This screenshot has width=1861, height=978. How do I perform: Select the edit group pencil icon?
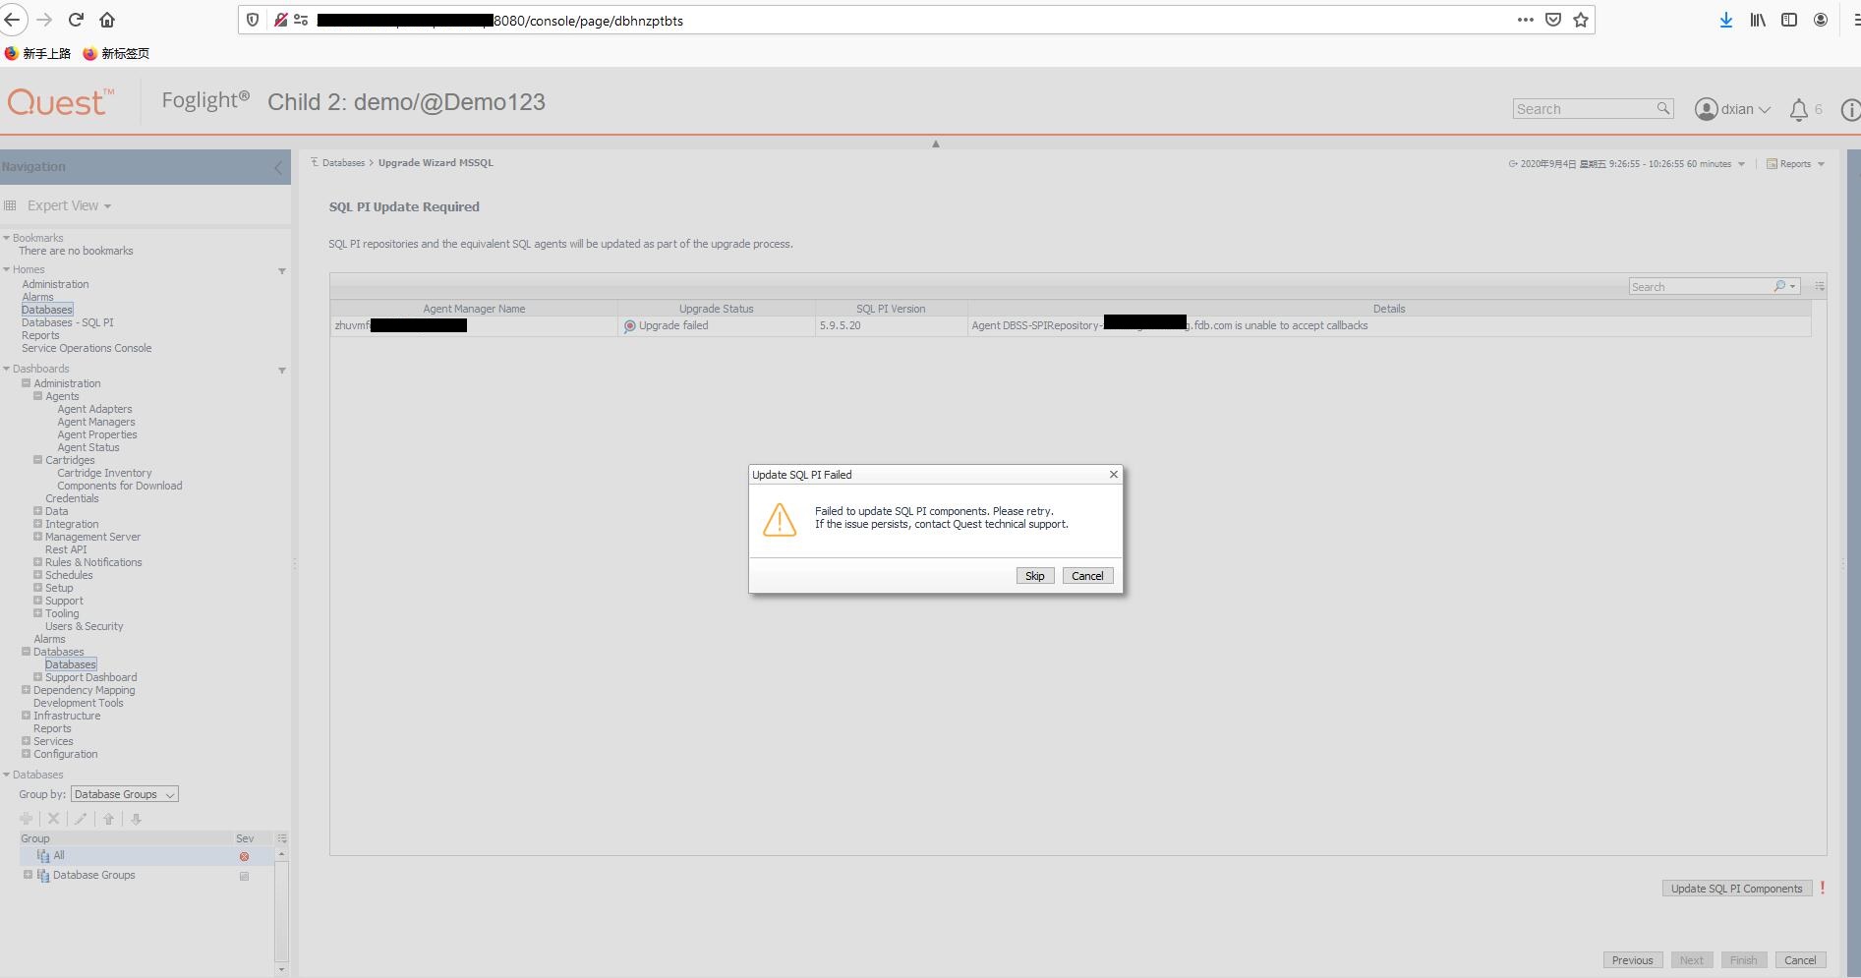tap(80, 818)
